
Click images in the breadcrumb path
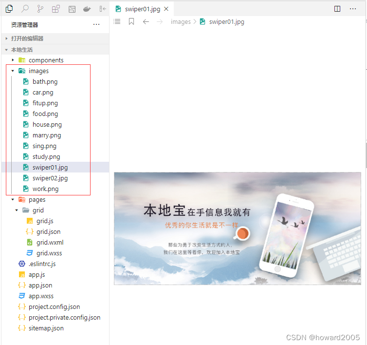pyautogui.click(x=181, y=22)
